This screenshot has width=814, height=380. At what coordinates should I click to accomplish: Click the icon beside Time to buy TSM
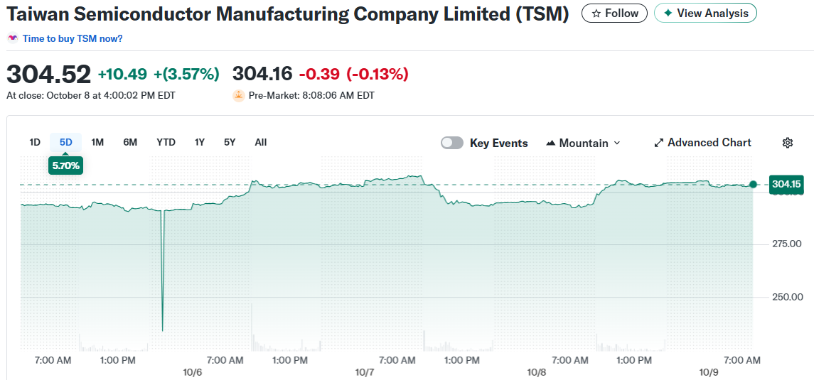13,38
